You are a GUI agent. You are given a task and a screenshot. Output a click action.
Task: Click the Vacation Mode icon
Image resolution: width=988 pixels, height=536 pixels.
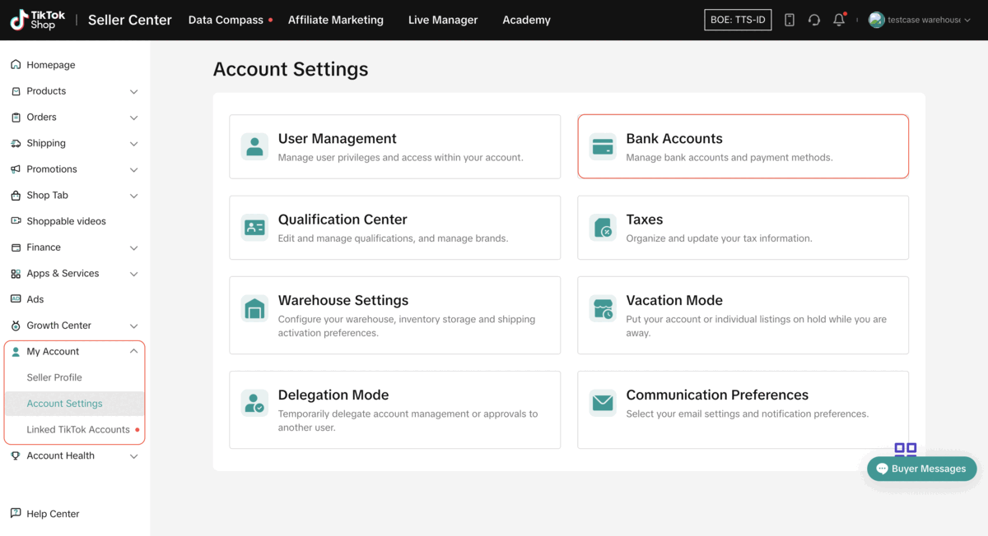click(603, 309)
